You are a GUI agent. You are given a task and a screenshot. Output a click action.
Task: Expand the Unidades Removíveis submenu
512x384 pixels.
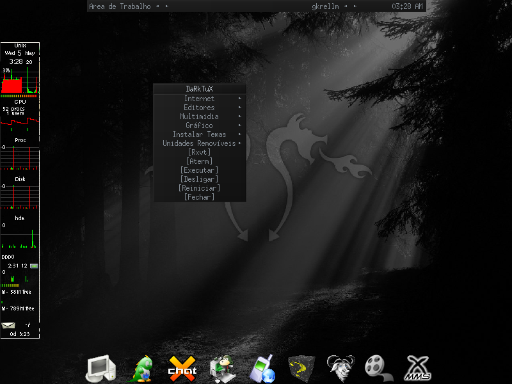point(199,143)
